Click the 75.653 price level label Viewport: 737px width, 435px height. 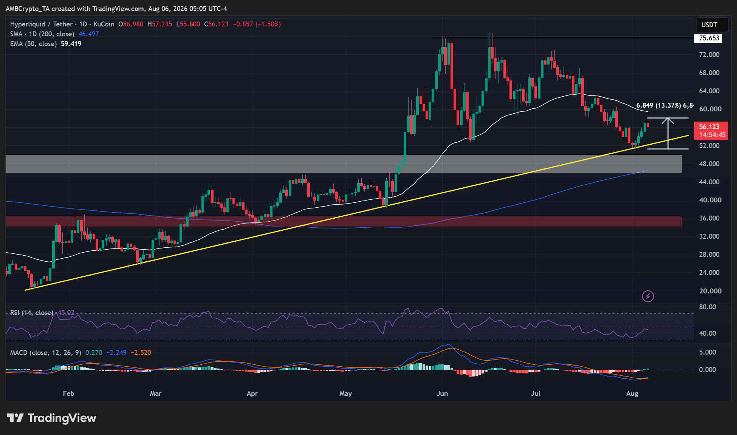pos(709,38)
